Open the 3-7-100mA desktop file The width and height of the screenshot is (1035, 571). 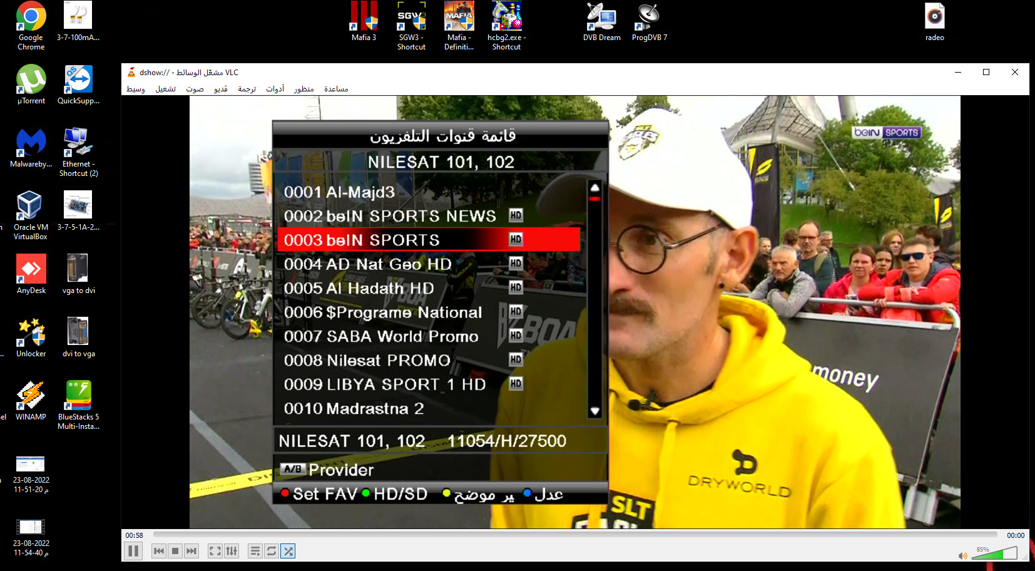pos(78,22)
